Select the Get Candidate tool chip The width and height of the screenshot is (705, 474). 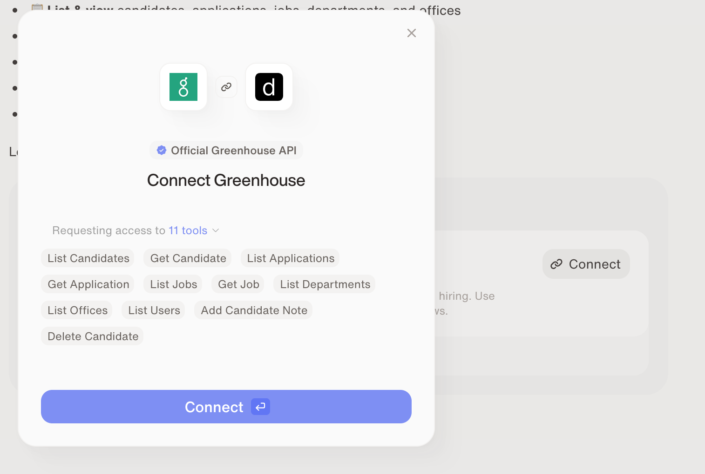[187, 258]
